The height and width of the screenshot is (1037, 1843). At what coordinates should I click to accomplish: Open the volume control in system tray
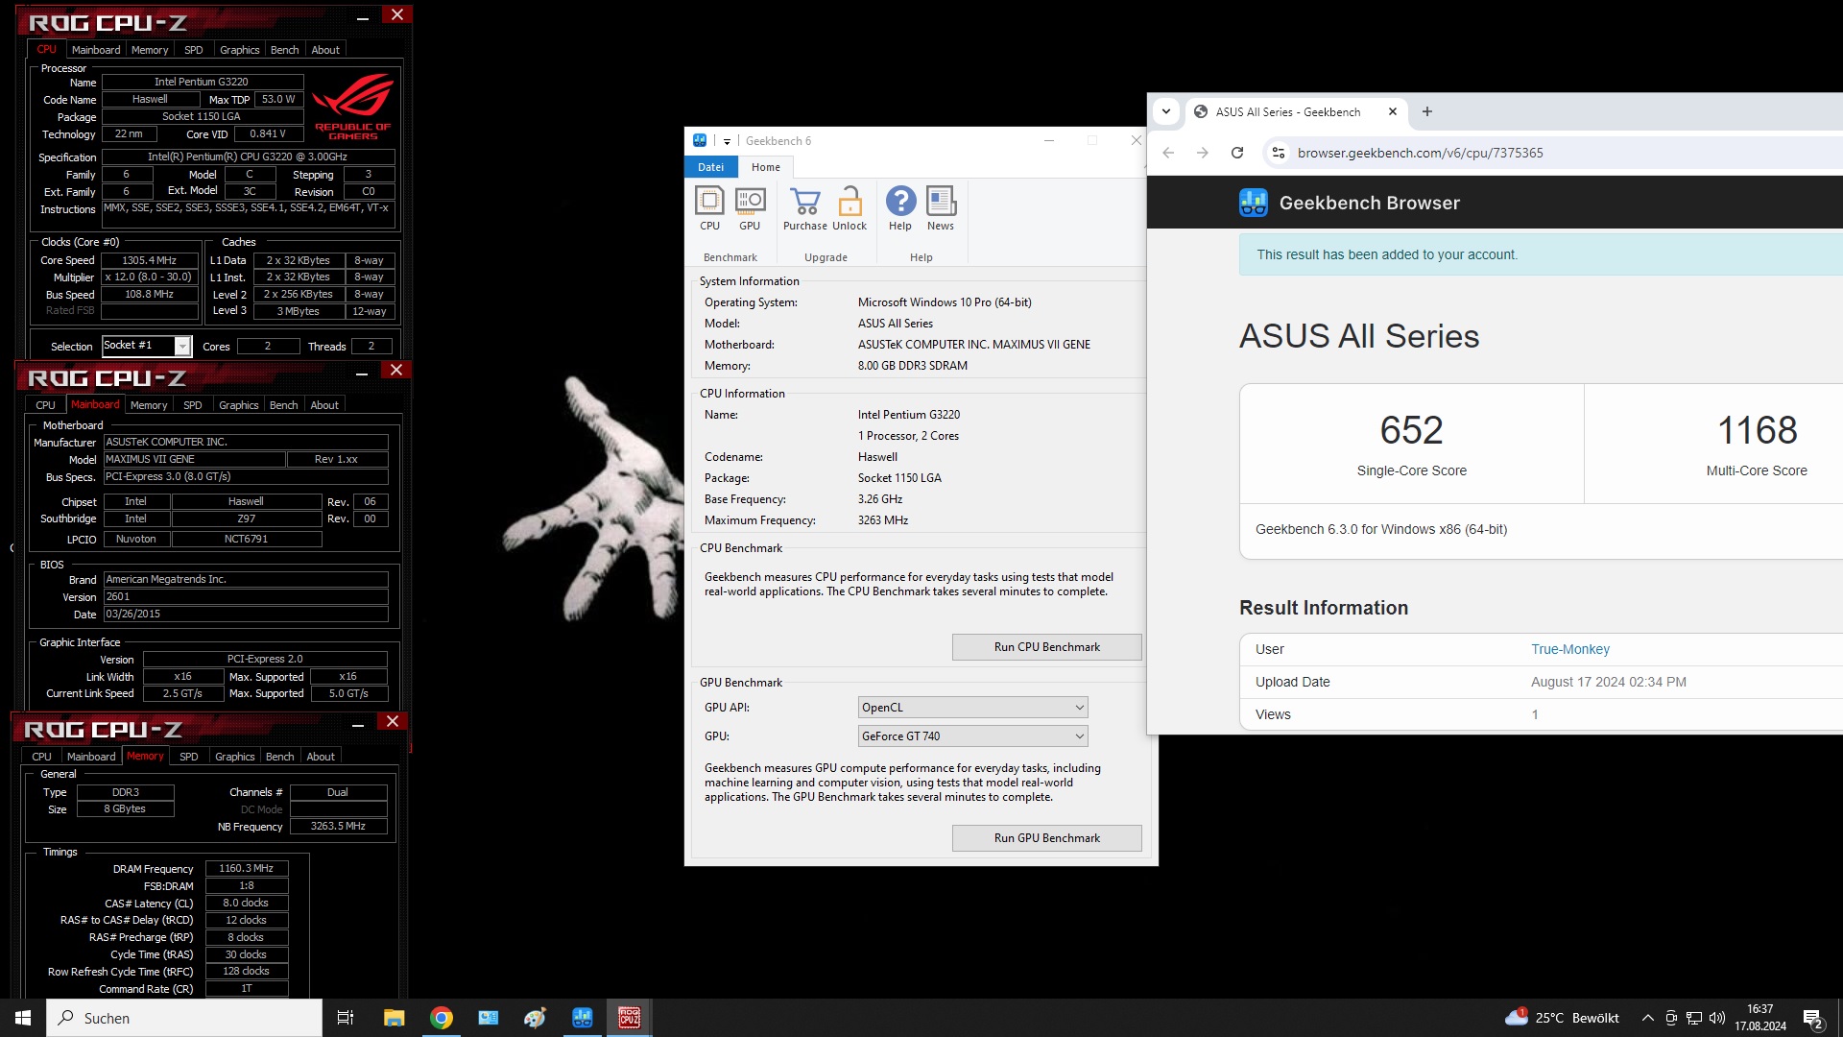pos(1717,1018)
